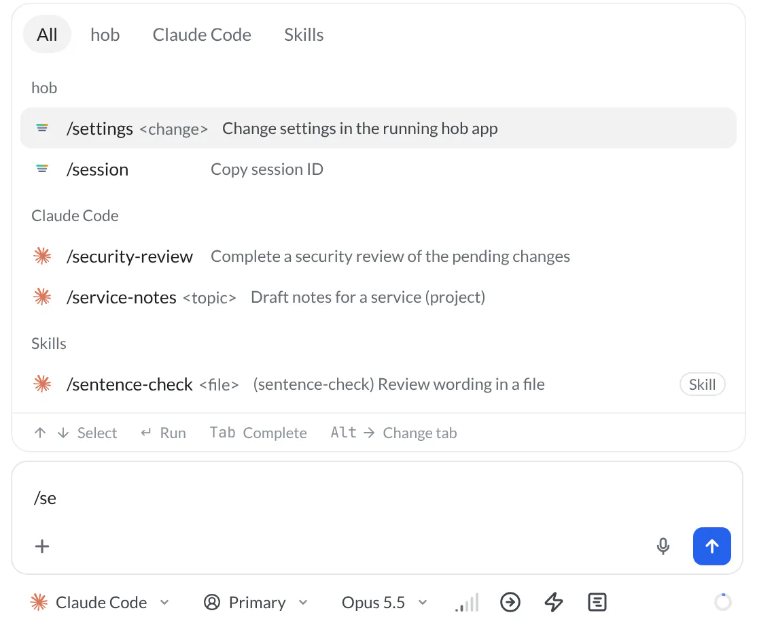Click the "Complete" shortcut hint

(258, 433)
